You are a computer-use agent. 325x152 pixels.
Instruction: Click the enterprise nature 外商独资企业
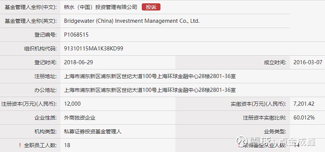click(x=80, y=118)
